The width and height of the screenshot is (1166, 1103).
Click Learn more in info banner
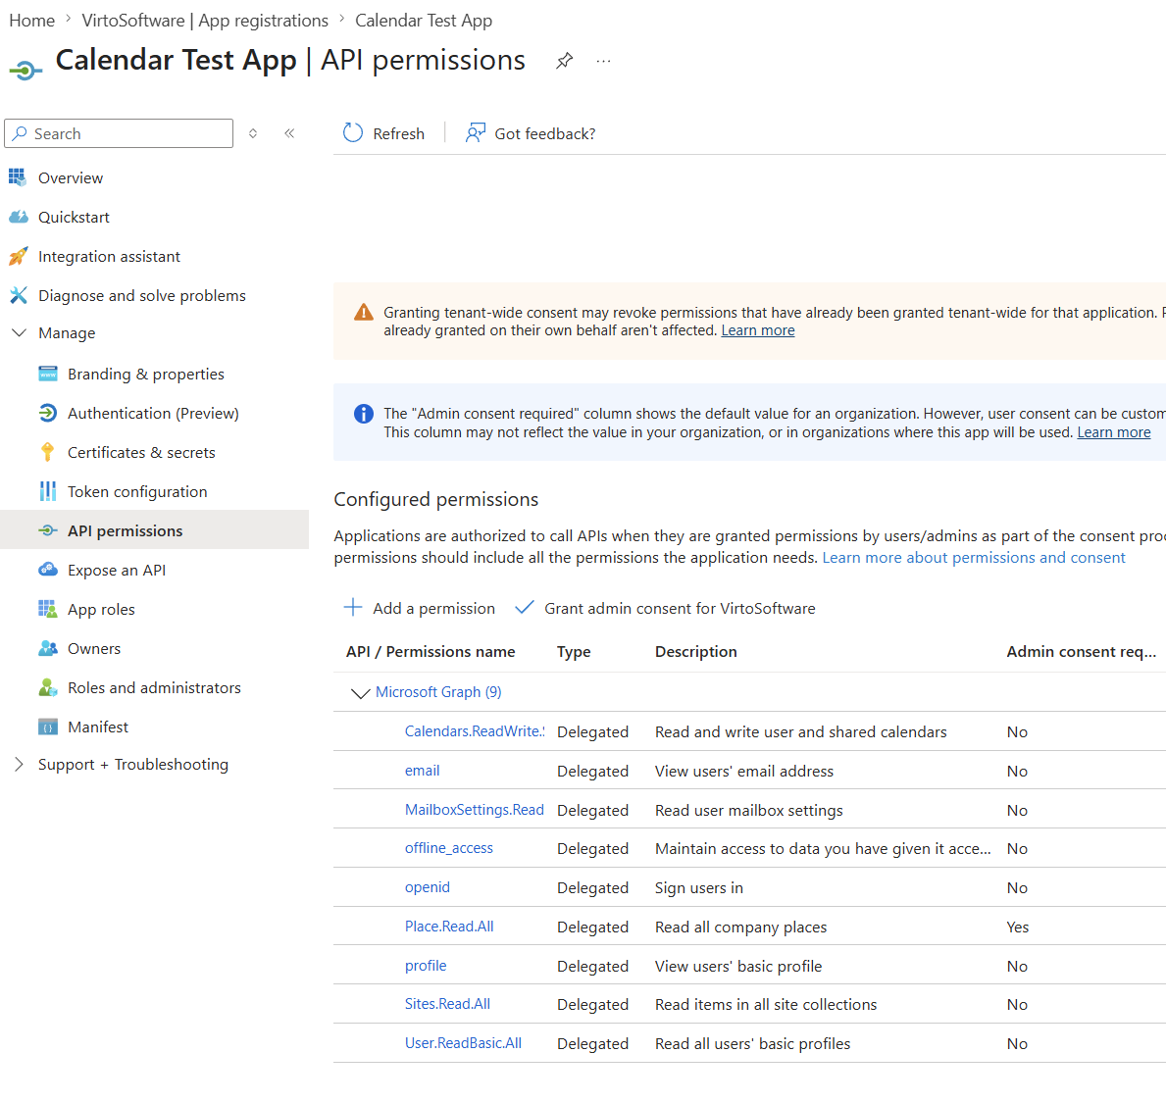tap(1114, 431)
